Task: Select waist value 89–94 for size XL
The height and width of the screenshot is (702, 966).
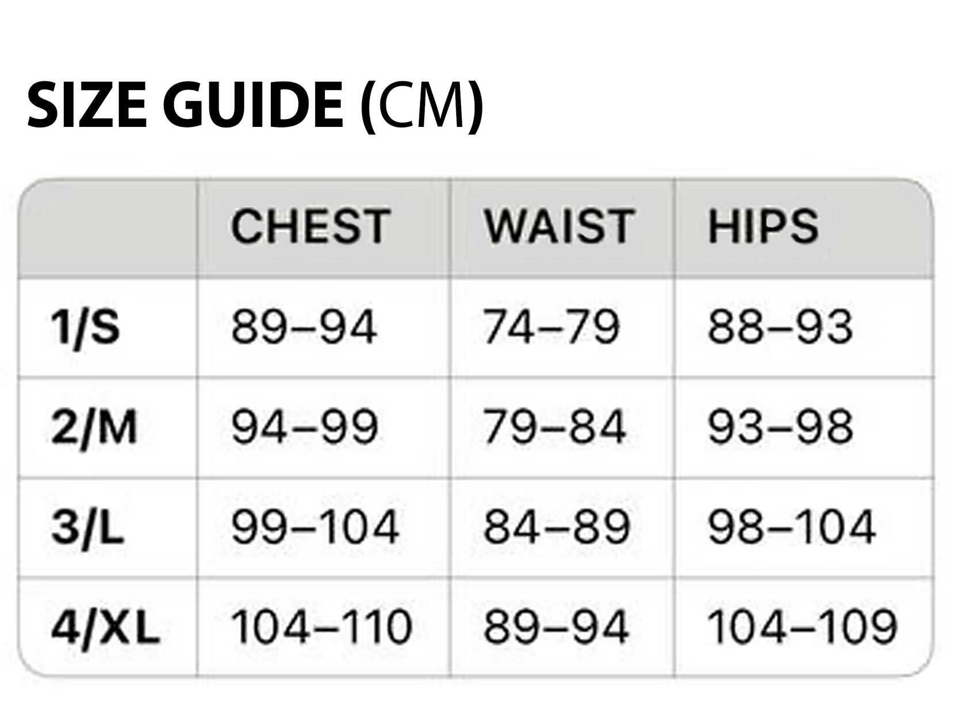Action: click(555, 626)
